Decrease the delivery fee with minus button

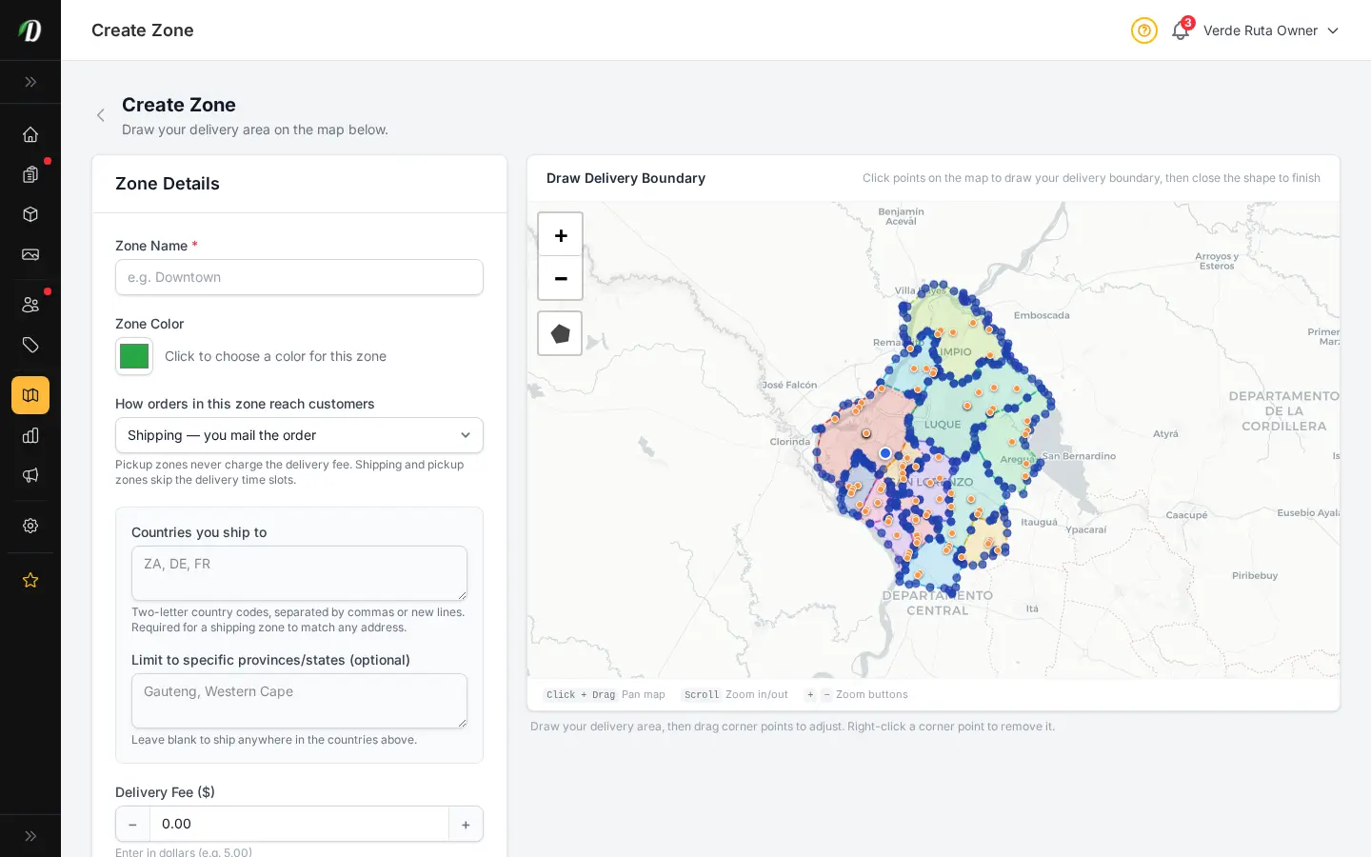pyautogui.click(x=132, y=825)
